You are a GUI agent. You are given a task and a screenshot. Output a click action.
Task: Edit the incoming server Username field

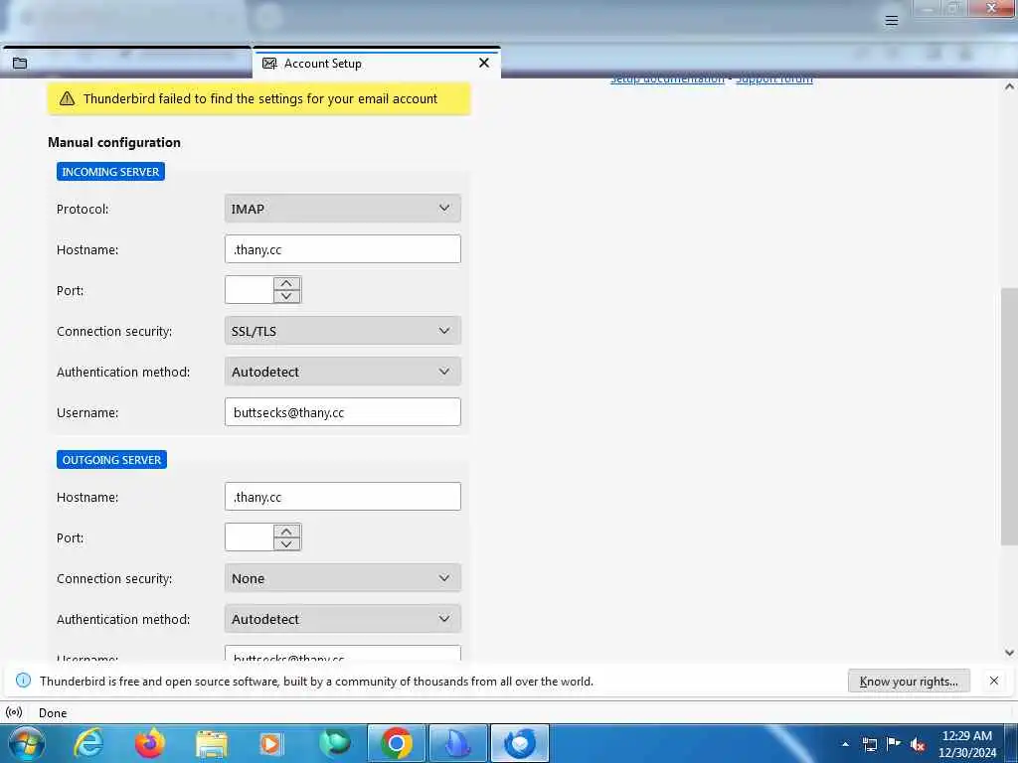[x=343, y=412]
